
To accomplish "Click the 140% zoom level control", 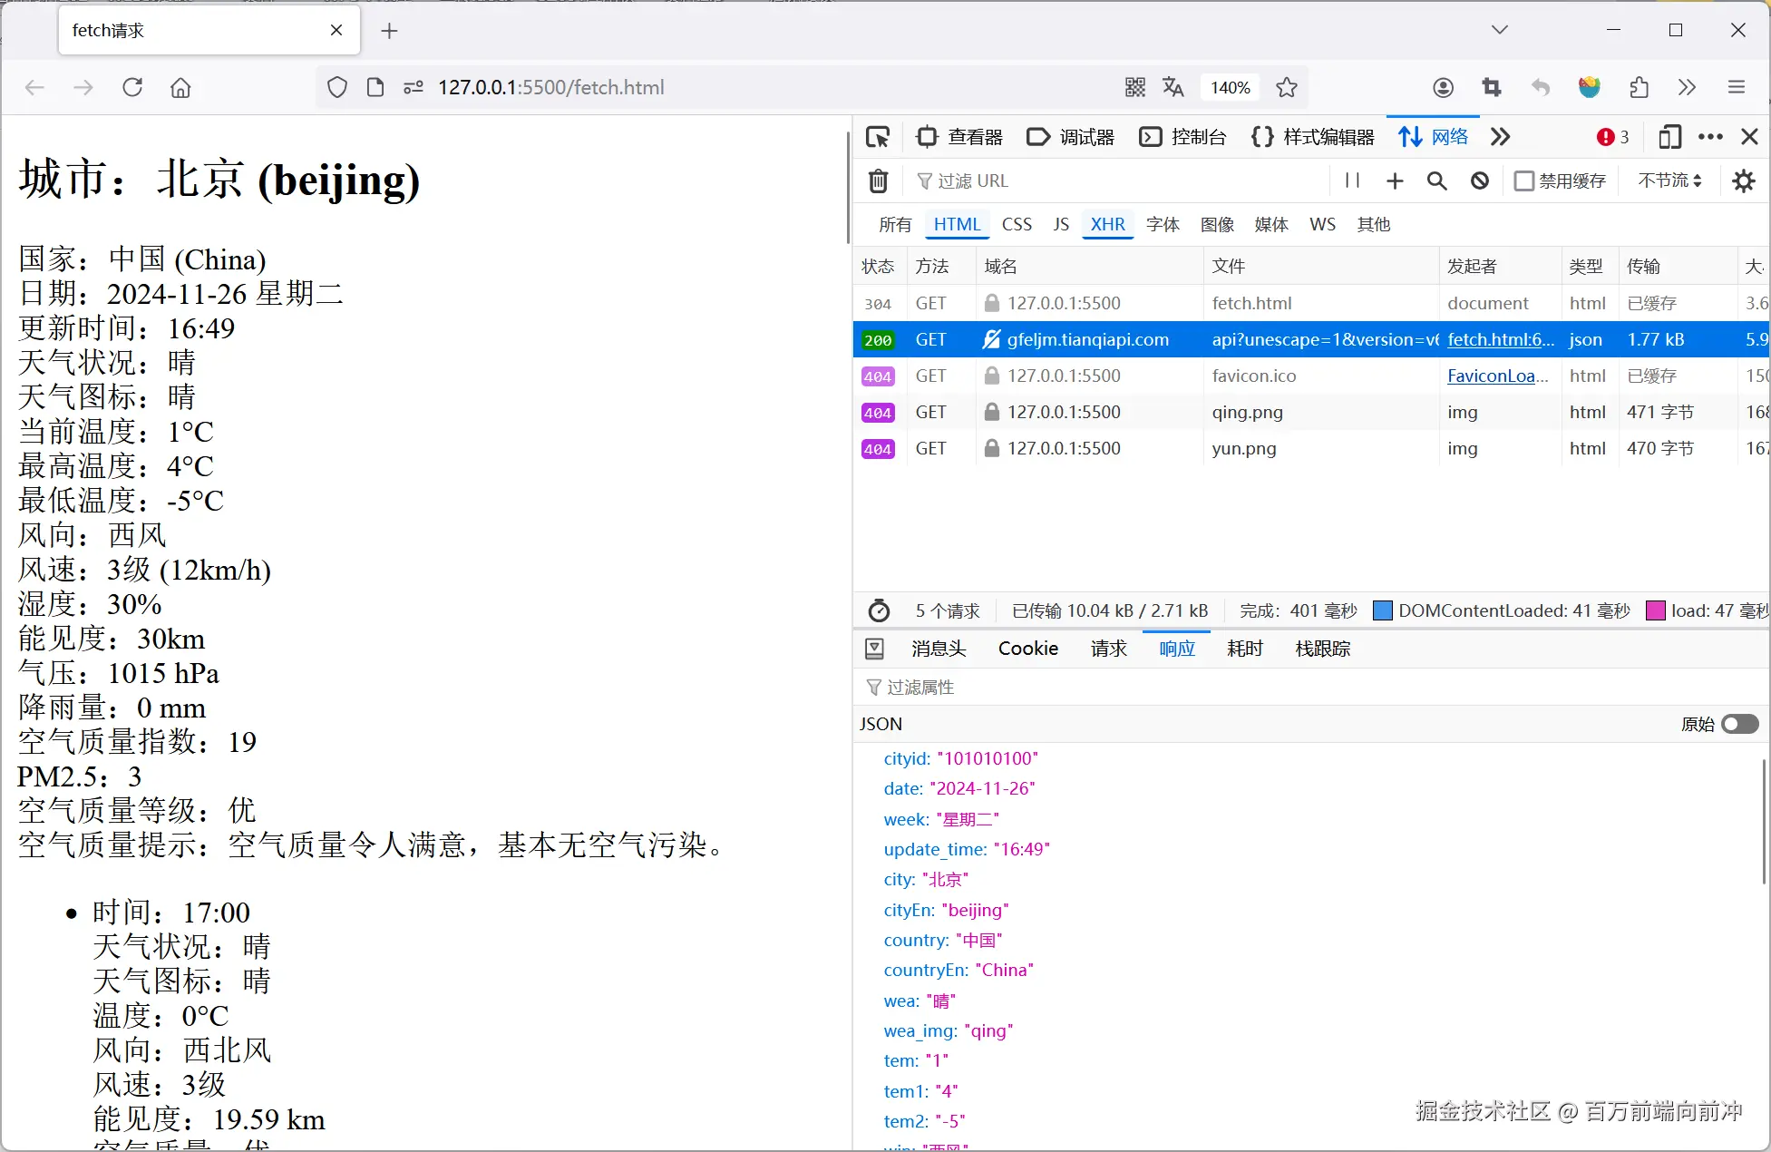I will (x=1230, y=87).
